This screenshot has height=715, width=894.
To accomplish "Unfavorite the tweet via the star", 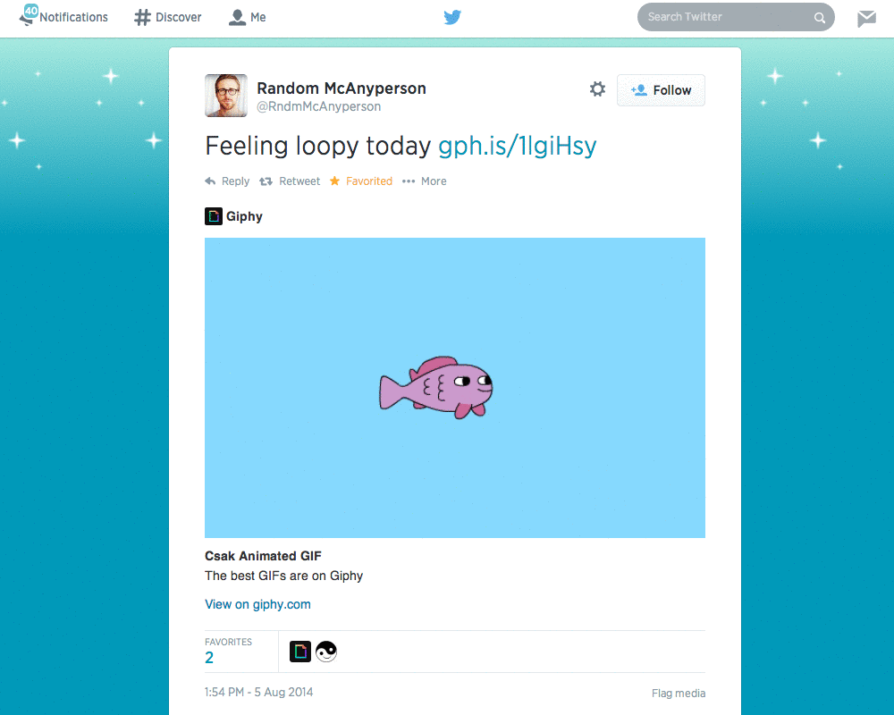I will tap(336, 181).
